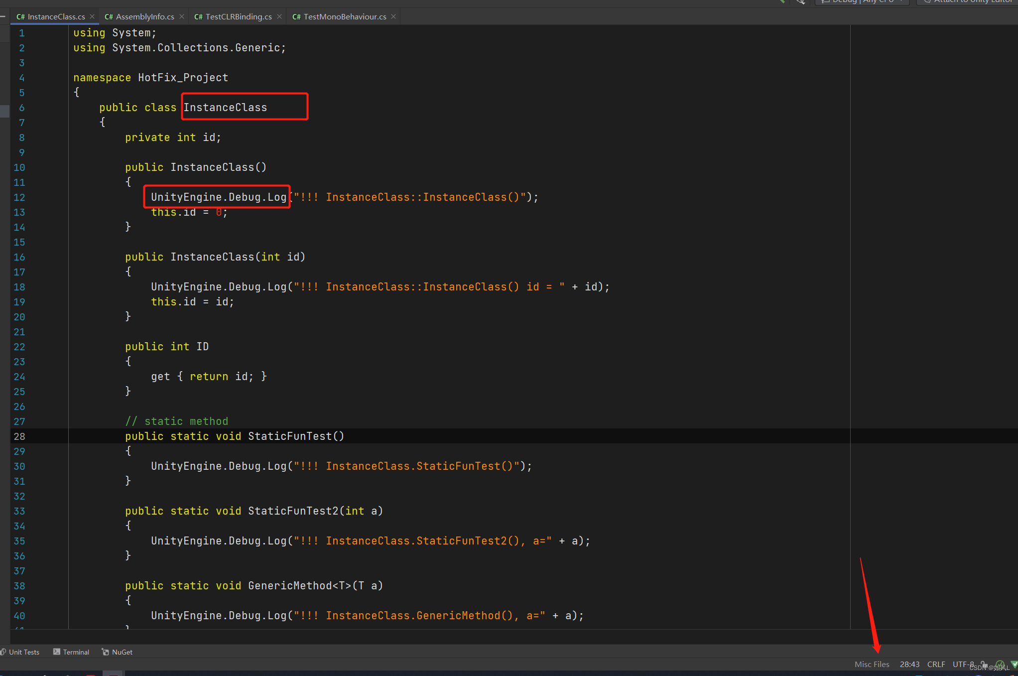This screenshot has height=676, width=1018.
Task: Click the NuGet package icon
Action: 105,652
